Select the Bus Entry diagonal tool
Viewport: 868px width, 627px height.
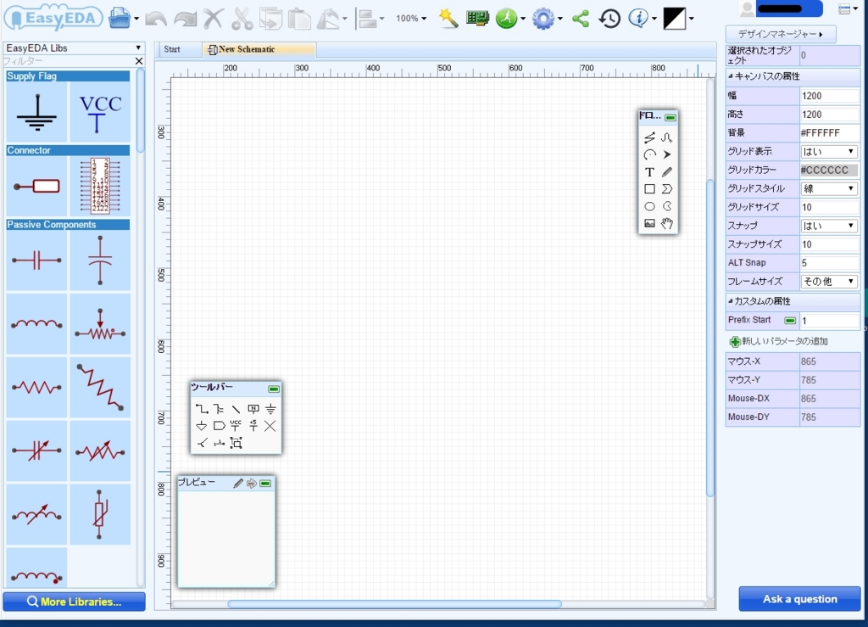pyautogui.click(x=236, y=409)
